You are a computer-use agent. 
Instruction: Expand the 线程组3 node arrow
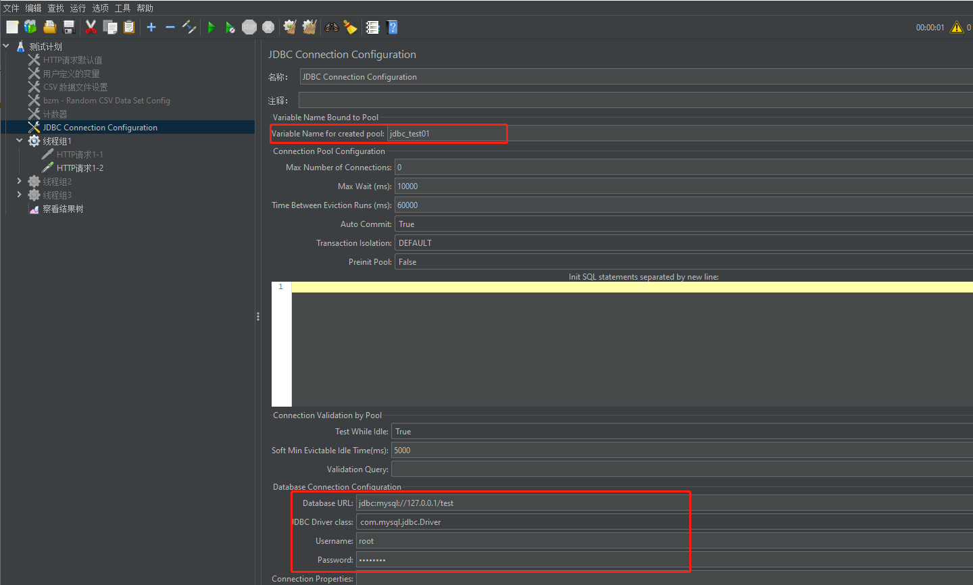20,195
